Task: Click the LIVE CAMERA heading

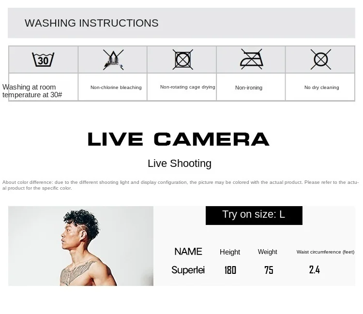Action: coord(179,139)
